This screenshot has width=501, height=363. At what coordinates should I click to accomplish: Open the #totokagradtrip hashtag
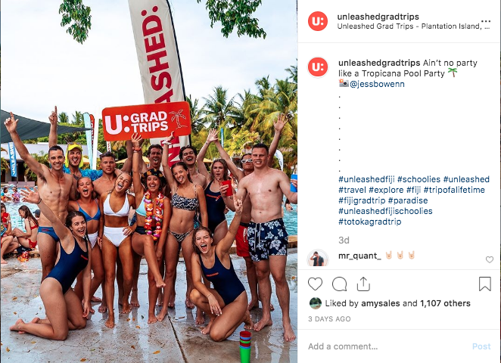(x=369, y=222)
